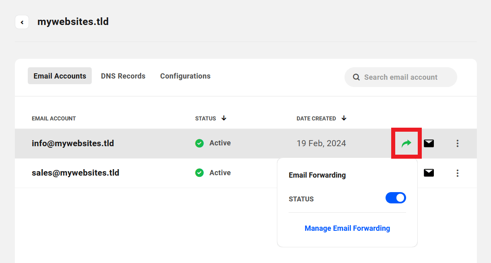Screen dimensions: 491x263
Task: Click the STATUS column header text
Action: coord(206,118)
